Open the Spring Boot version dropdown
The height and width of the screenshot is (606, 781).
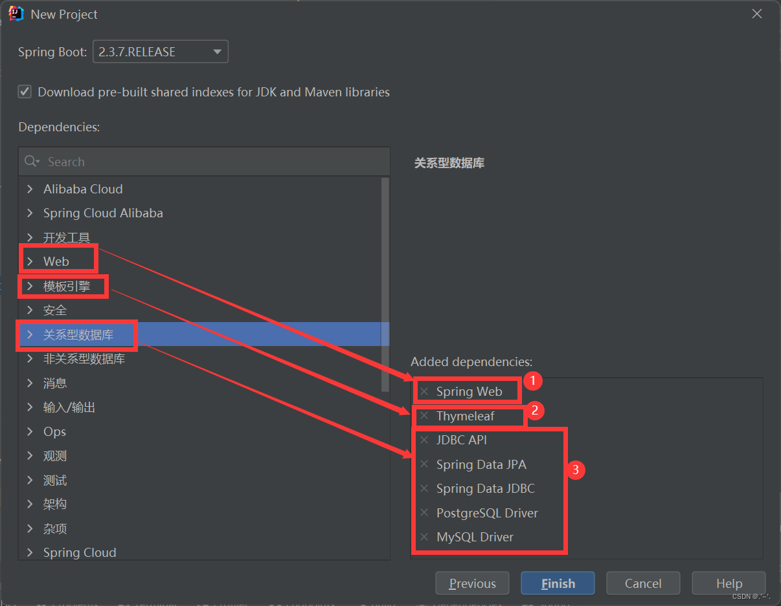[161, 52]
